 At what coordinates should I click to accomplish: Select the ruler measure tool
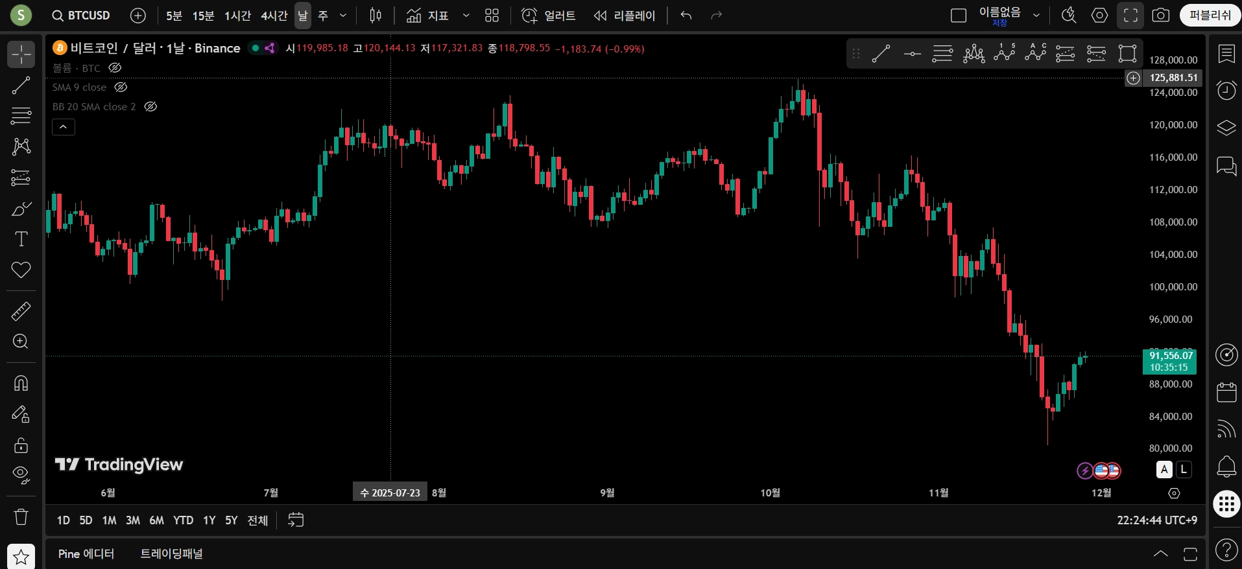click(x=21, y=311)
